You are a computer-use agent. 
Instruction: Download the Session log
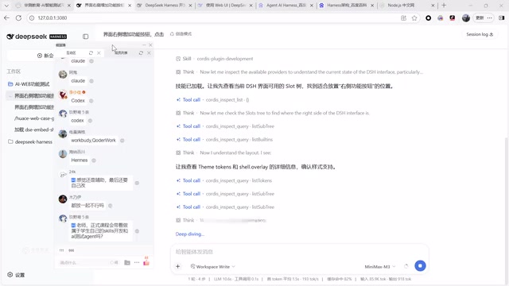[x=480, y=34]
